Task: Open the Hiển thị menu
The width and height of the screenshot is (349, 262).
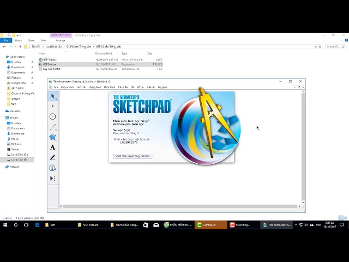Action: (81, 87)
